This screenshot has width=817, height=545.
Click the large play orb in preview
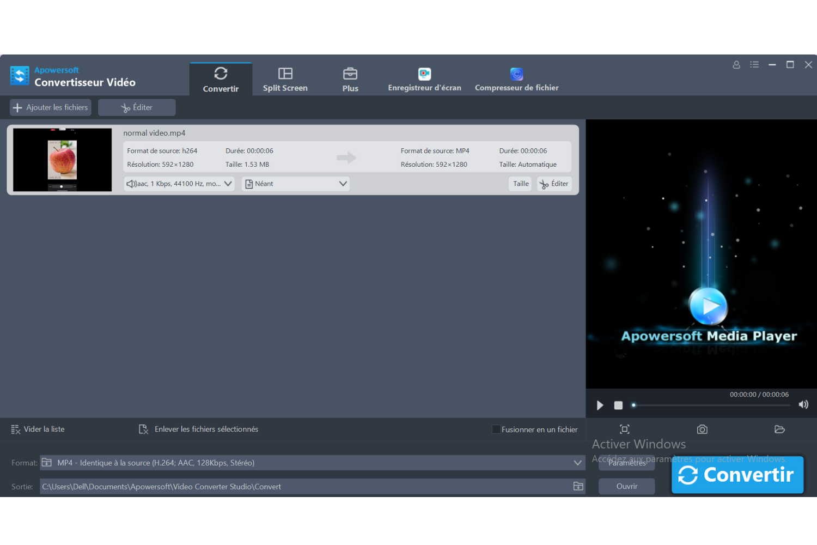pyautogui.click(x=708, y=306)
